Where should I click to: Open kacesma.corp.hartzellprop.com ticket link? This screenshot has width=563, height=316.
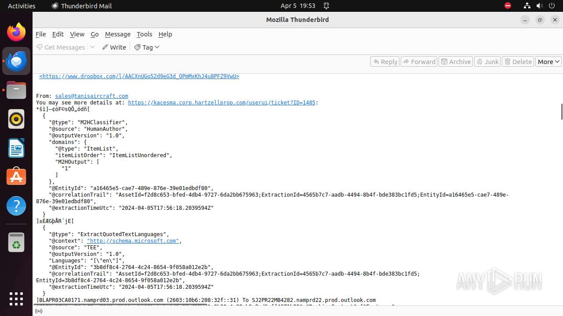coord(222,103)
